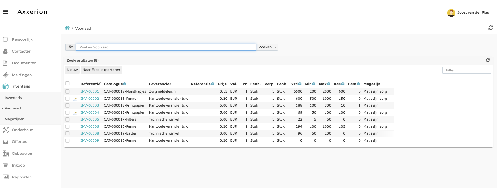The image size is (497, 188).
Task: Click the page refresh icon beside breadcrumb
Action: click(490, 28)
